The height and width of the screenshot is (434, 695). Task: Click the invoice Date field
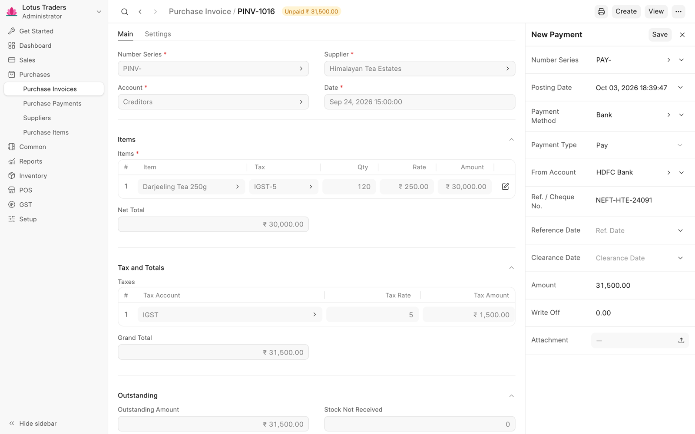coord(420,102)
